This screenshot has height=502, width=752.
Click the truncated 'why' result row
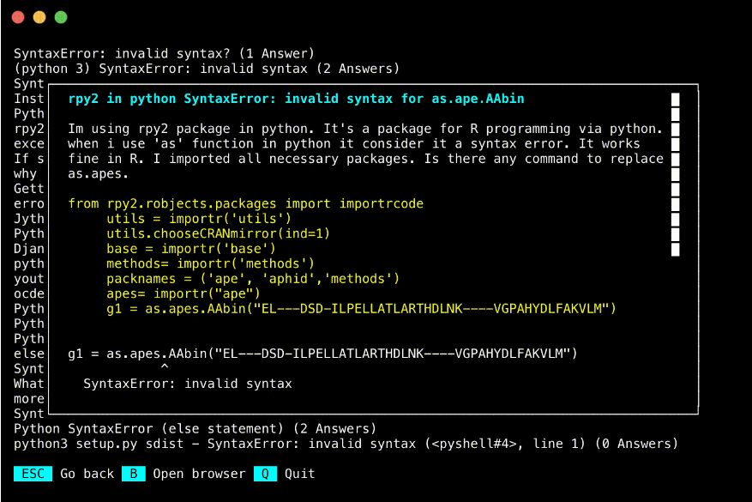click(25, 173)
